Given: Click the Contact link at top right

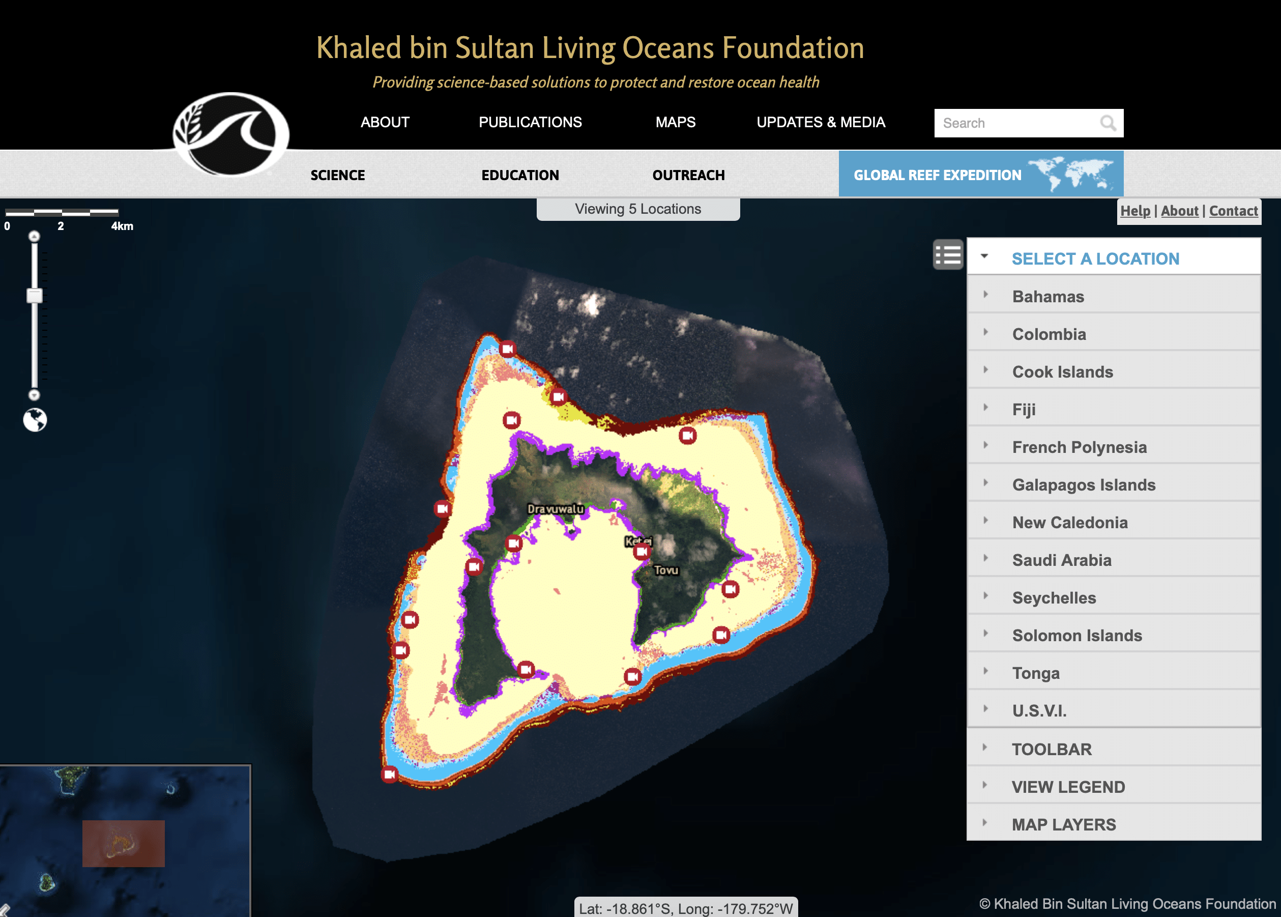Looking at the screenshot, I should [1234, 211].
